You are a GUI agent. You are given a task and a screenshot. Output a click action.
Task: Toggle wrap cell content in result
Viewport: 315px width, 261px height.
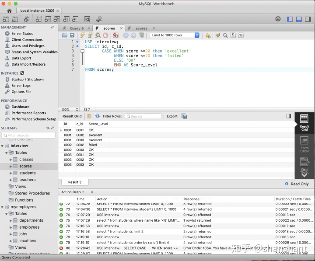coord(289,116)
